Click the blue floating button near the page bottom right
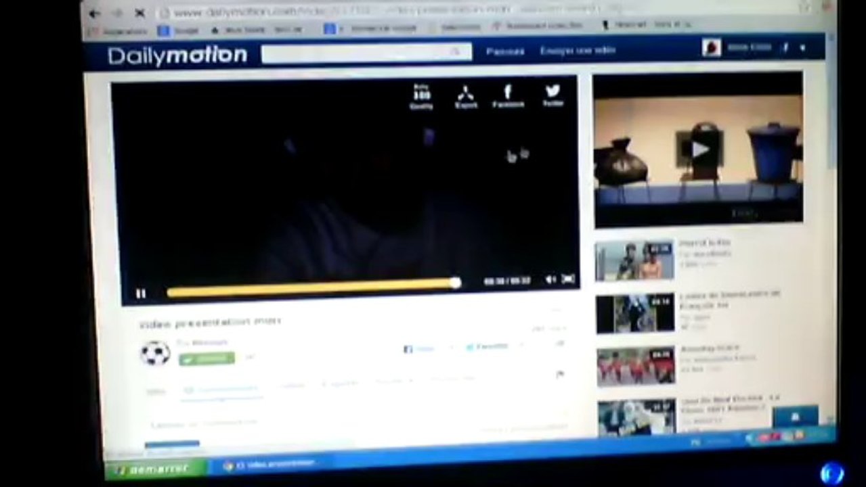Image resolution: width=866 pixels, height=487 pixels. point(796,417)
